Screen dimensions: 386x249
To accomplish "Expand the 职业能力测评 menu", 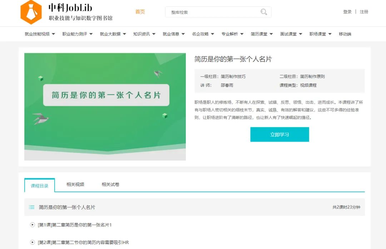I will [77, 34].
